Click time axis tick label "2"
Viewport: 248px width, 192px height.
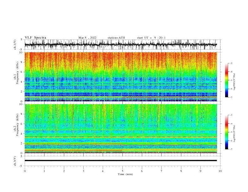64,171
